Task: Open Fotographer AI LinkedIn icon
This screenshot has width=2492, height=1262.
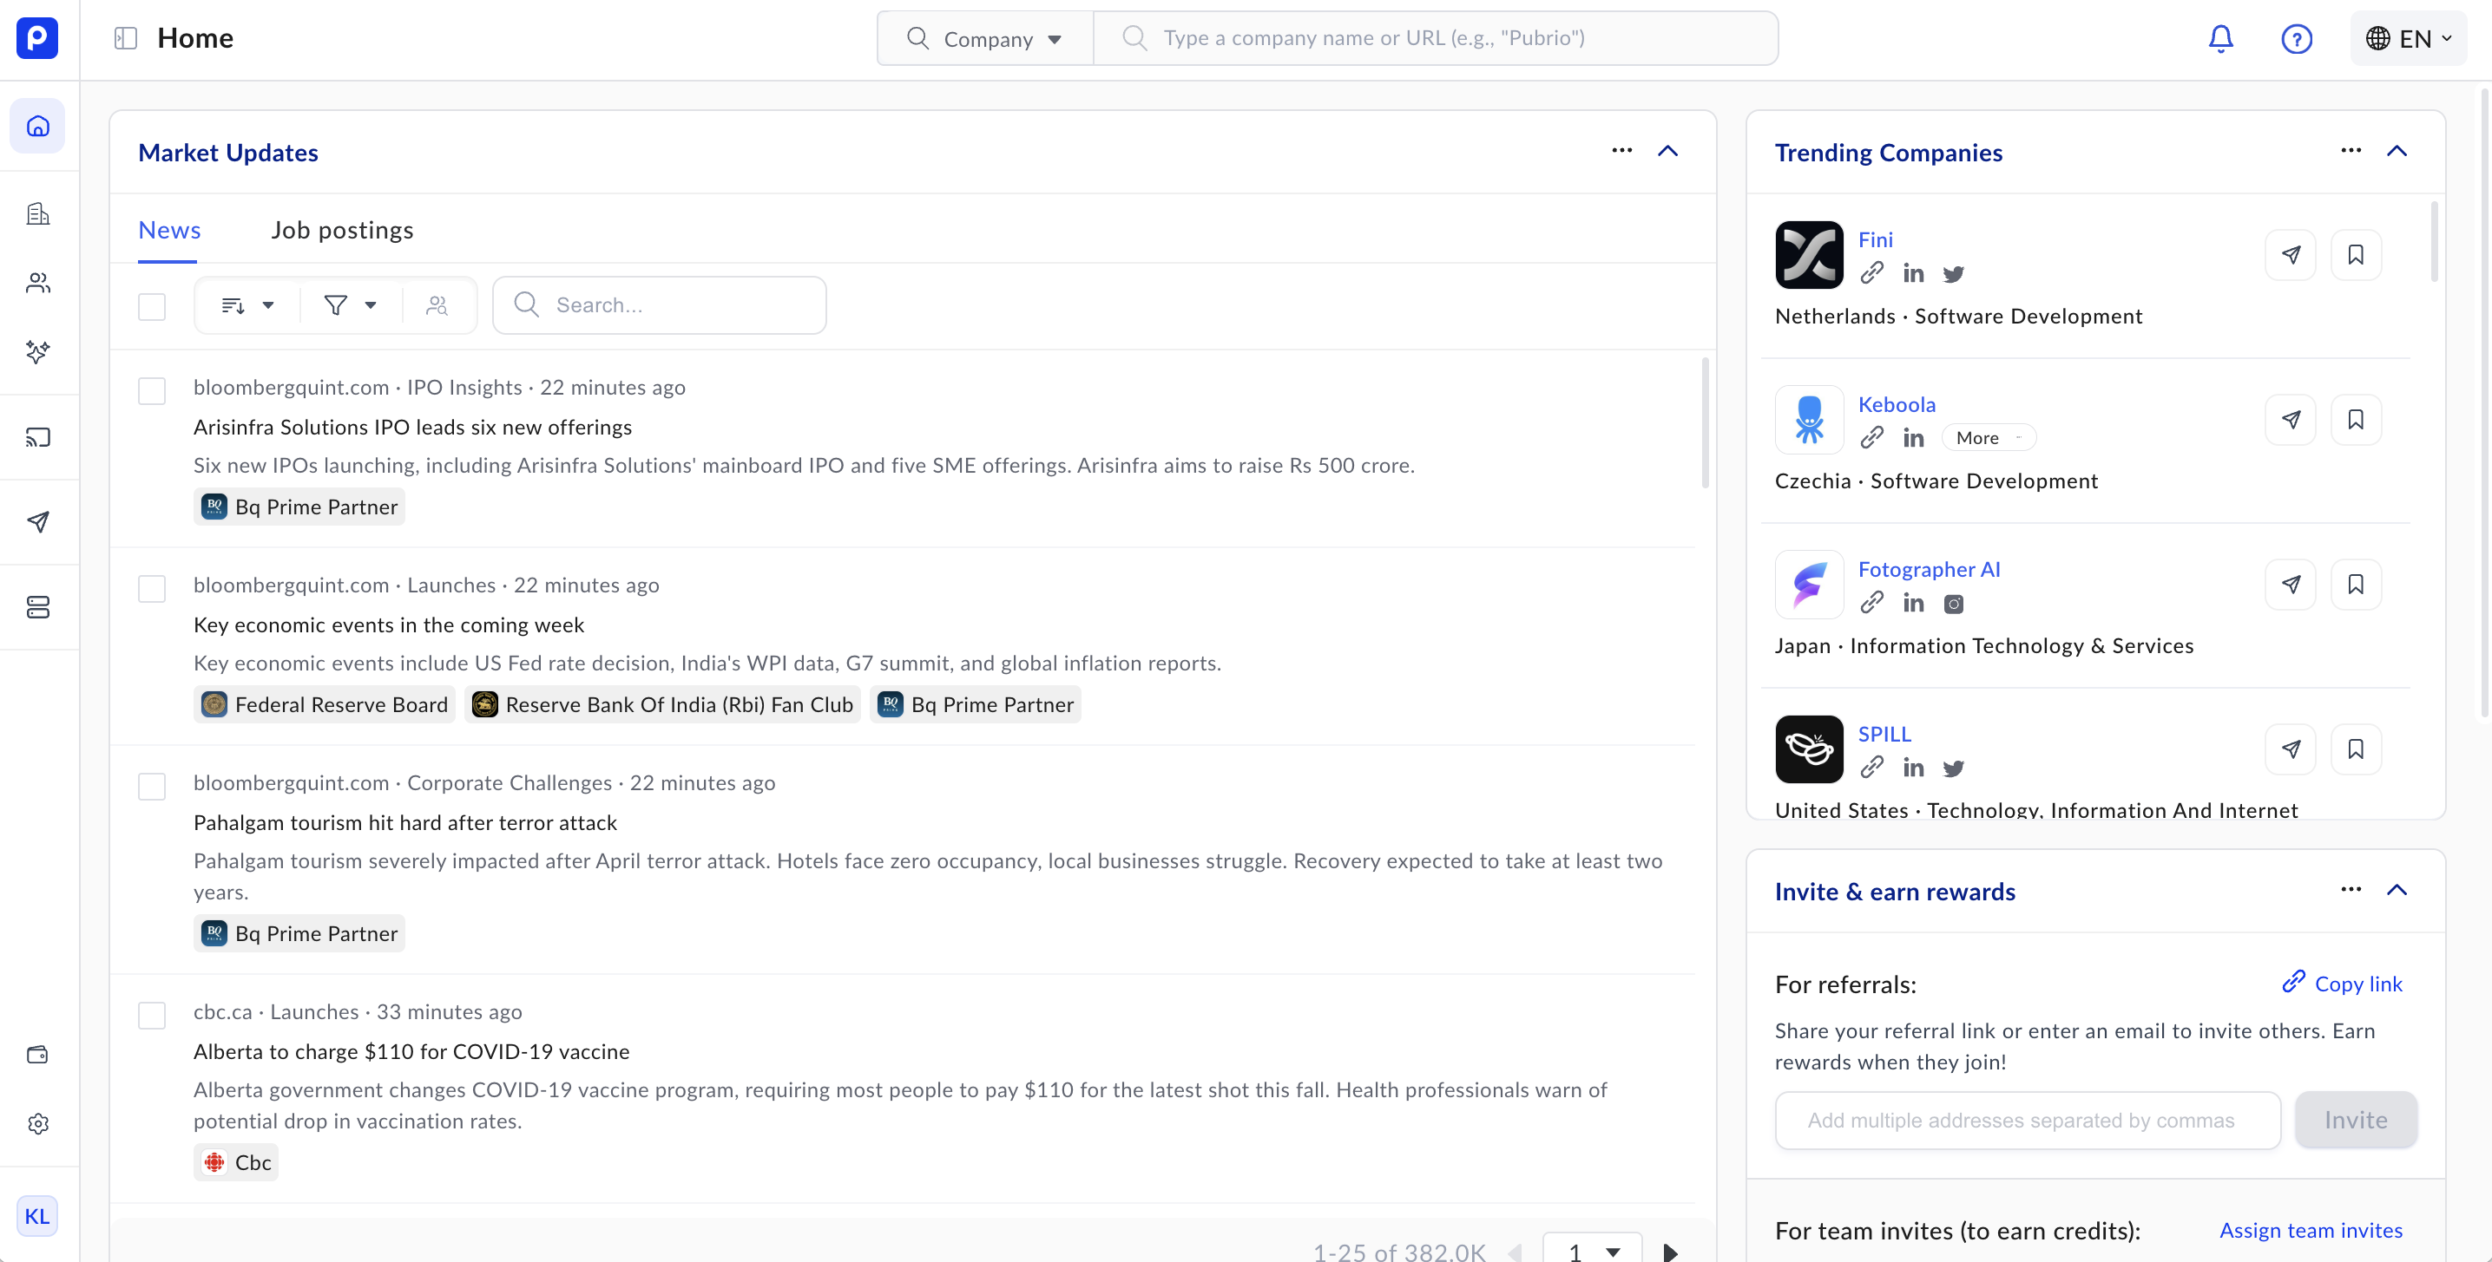Action: [1912, 604]
